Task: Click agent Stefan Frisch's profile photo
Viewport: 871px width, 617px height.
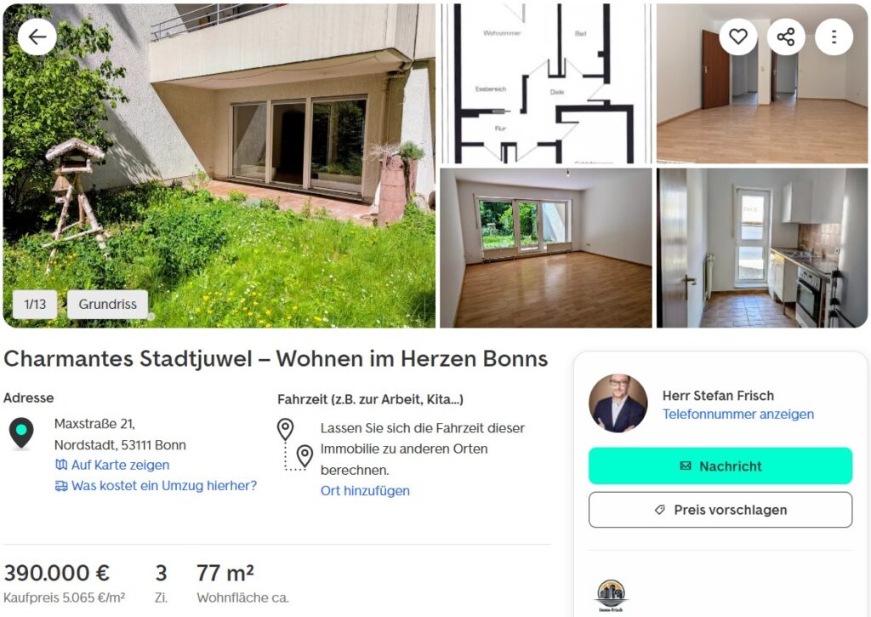Action: (x=618, y=403)
